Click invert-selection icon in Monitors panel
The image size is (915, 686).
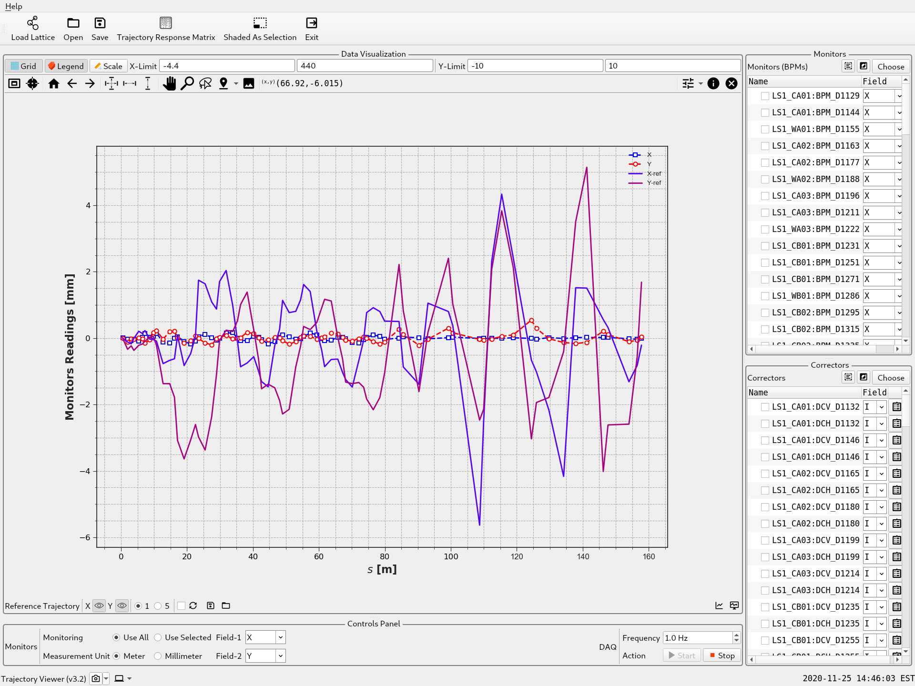click(x=864, y=66)
